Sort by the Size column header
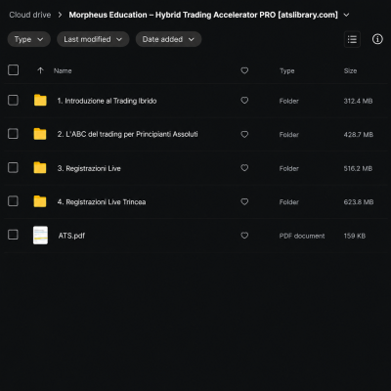The height and width of the screenshot is (391, 391). coord(350,70)
